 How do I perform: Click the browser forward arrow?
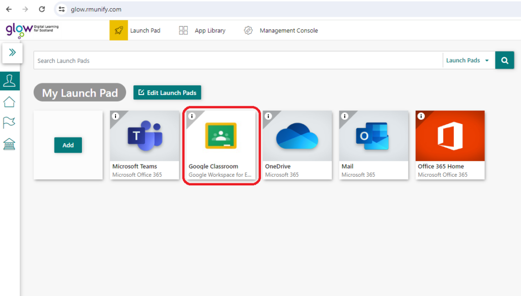tap(25, 9)
